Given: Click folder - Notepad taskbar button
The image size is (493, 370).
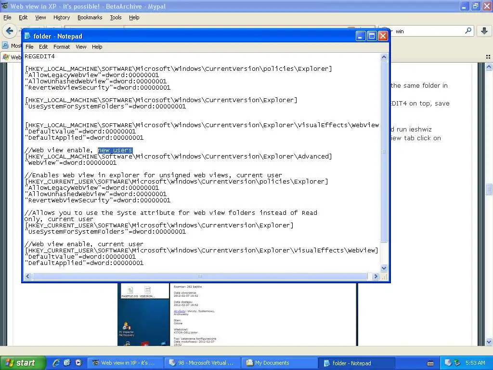Looking at the screenshot, I should click(x=356, y=363).
